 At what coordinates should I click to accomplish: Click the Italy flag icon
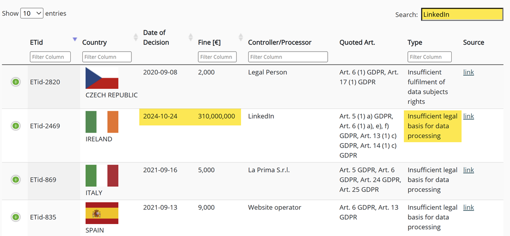pyautogui.click(x=102, y=176)
